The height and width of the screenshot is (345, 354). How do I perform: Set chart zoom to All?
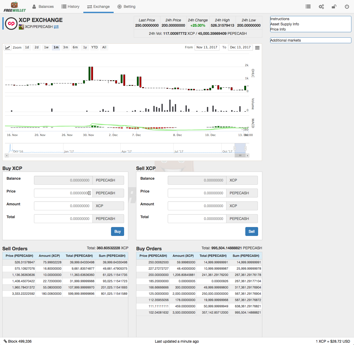[x=104, y=47]
